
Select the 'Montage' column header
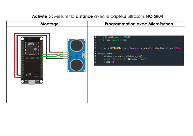(x=50, y=24)
